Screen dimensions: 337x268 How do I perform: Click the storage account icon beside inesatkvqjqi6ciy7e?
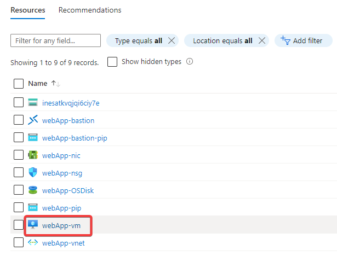tap(33, 103)
